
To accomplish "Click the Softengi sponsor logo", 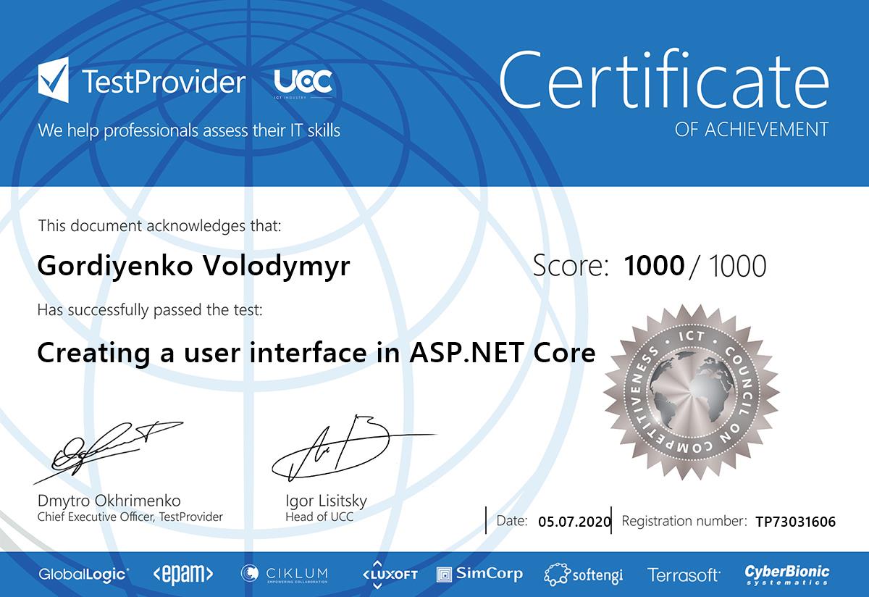I will point(584,575).
